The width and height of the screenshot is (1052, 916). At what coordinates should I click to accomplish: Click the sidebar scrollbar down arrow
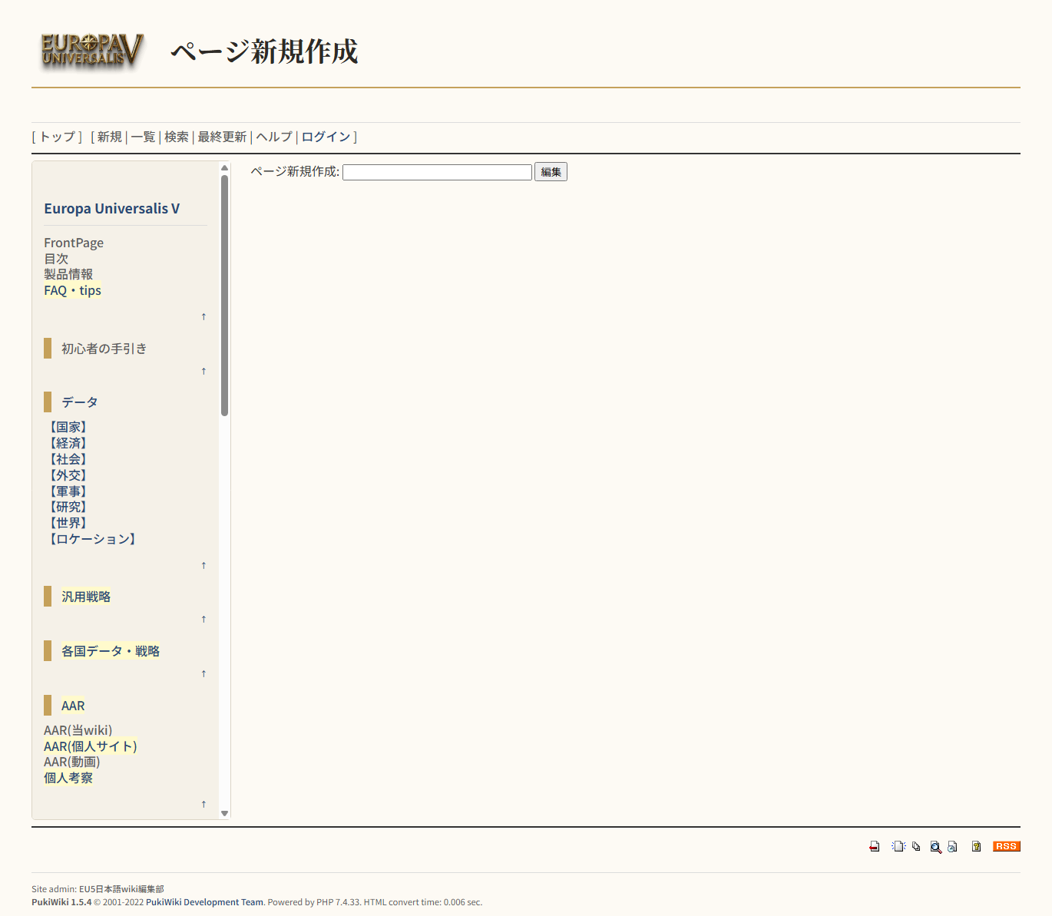pyautogui.click(x=223, y=812)
